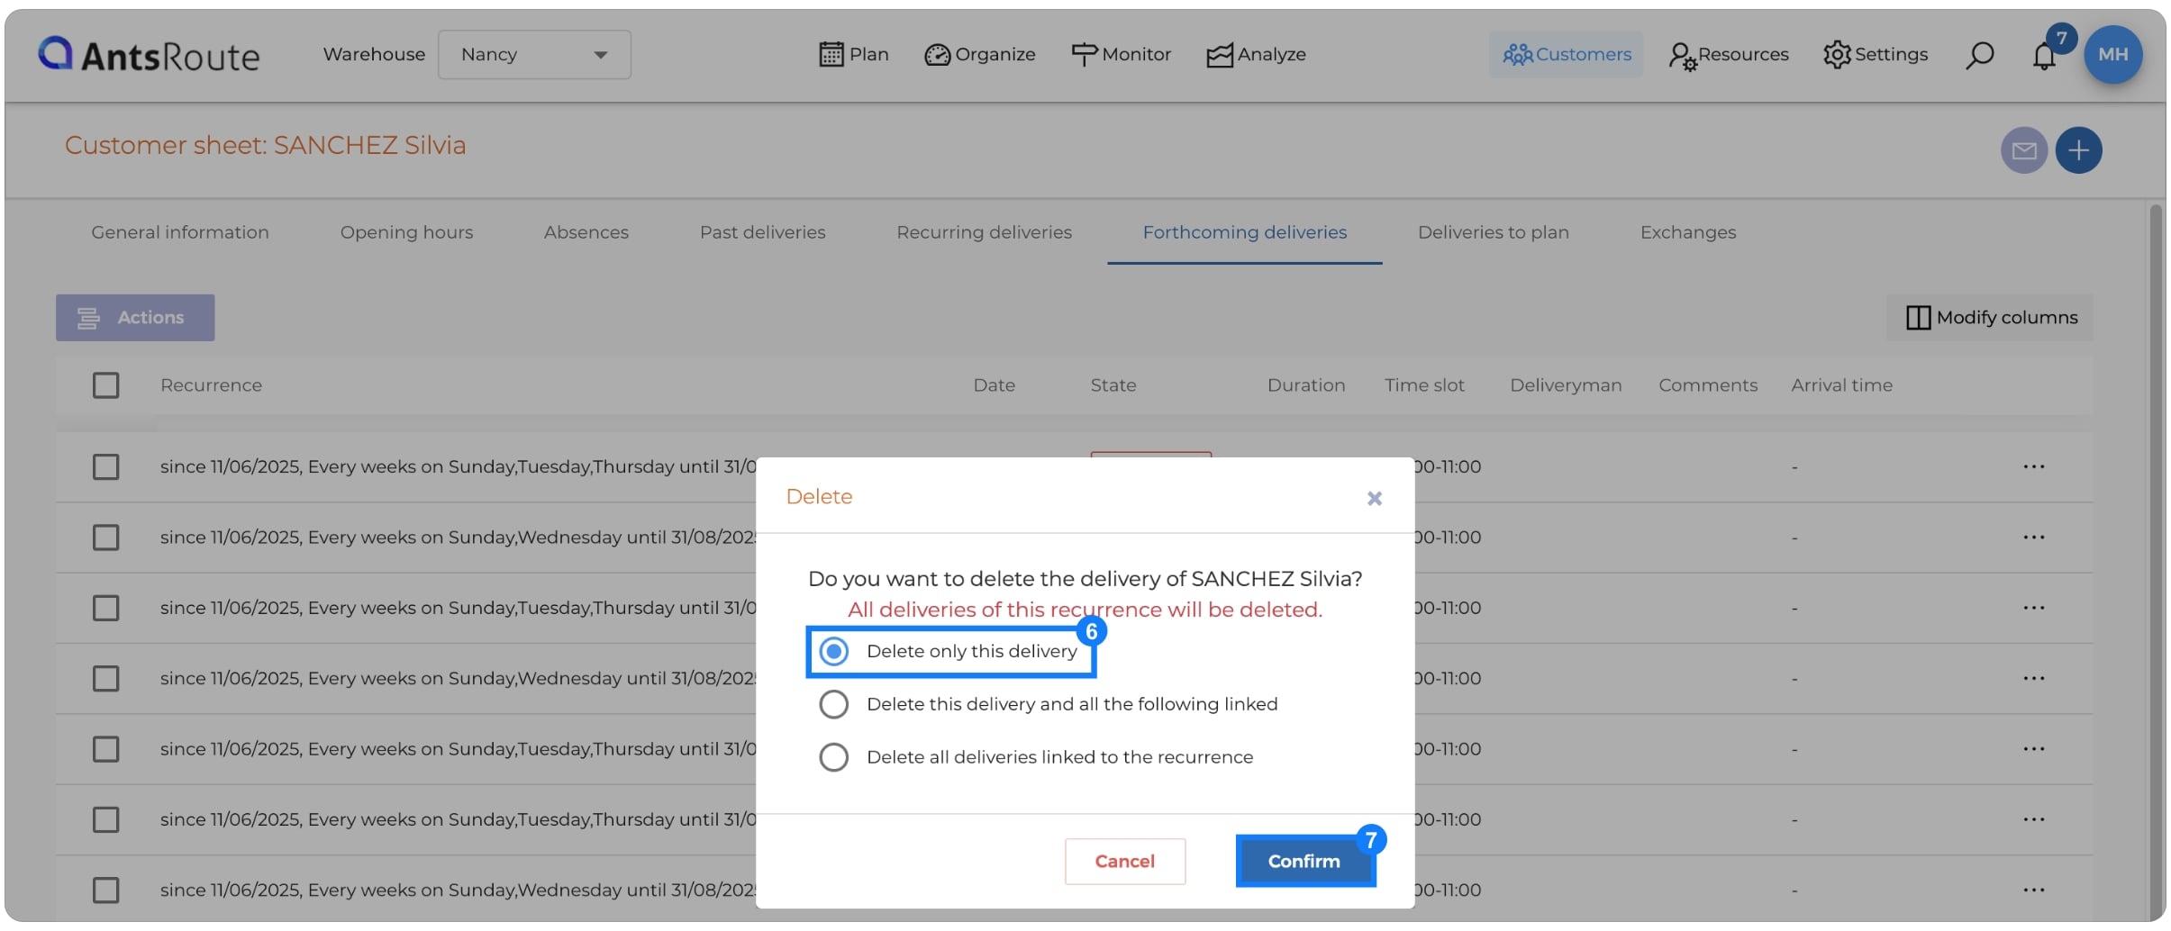Switch to General information tab
The height and width of the screenshot is (931, 2171).
[x=180, y=232]
